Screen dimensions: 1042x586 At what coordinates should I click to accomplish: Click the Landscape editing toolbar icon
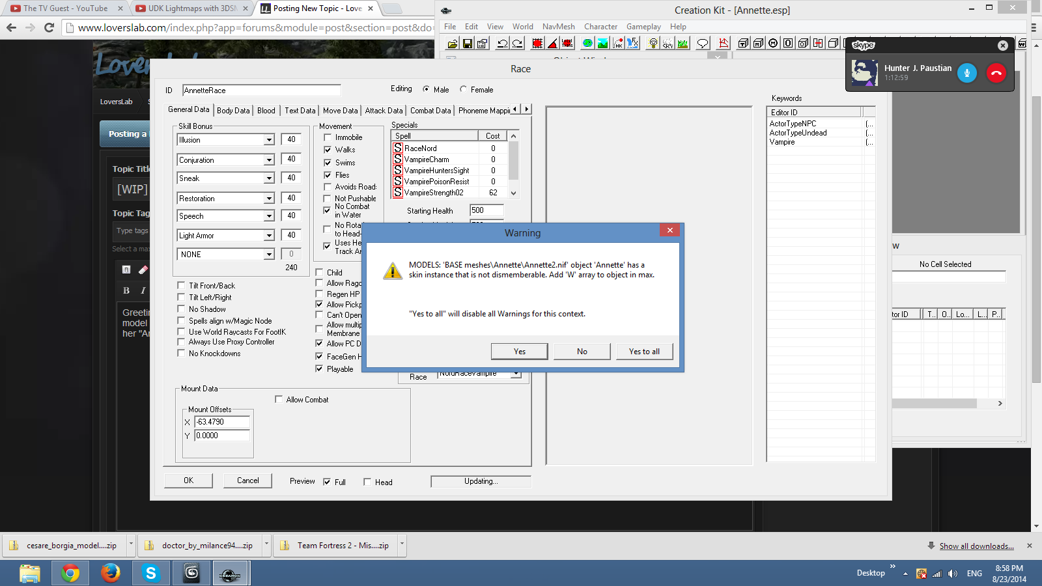tap(602, 44)
